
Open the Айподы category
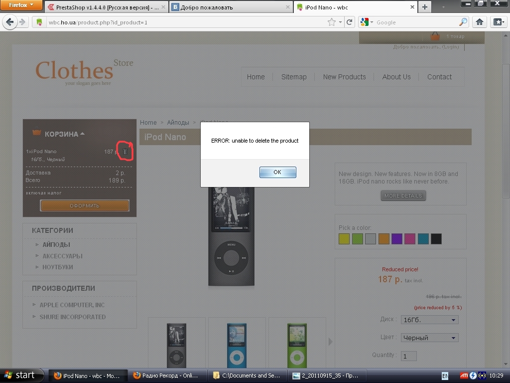[x=56, y=244]
